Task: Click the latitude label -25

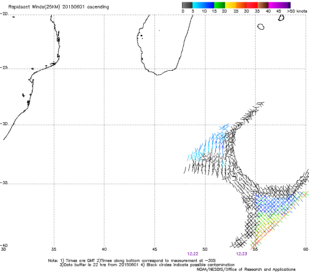Action: pos(4,67)
